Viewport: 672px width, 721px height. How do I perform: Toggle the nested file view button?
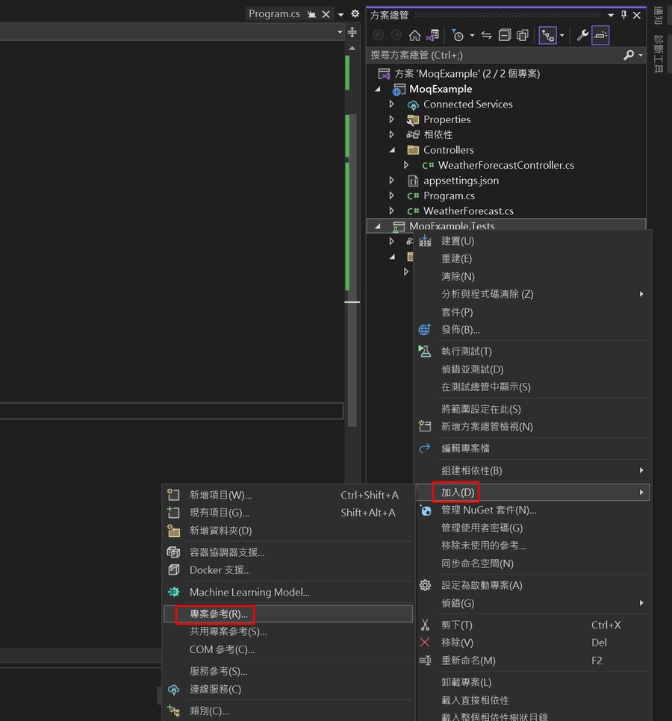[x=547, y=35]
